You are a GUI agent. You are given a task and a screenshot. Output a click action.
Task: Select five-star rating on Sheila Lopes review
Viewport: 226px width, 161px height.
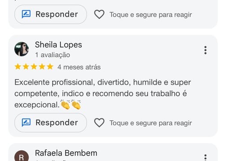pos(34,67)
